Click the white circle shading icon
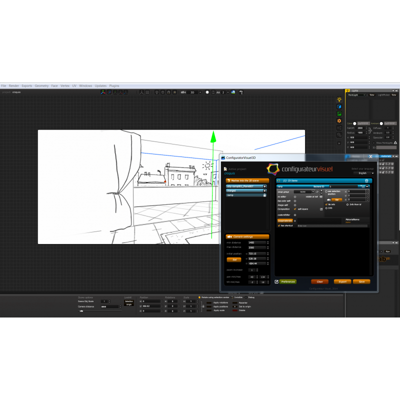This screenshot has height=400, width=400. pyautogui.click(x=207, y=92)
